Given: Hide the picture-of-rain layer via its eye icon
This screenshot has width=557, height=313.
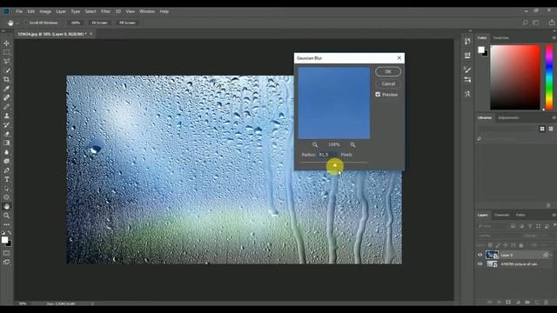Looking at the screenshot, I should tap(480, 264).
